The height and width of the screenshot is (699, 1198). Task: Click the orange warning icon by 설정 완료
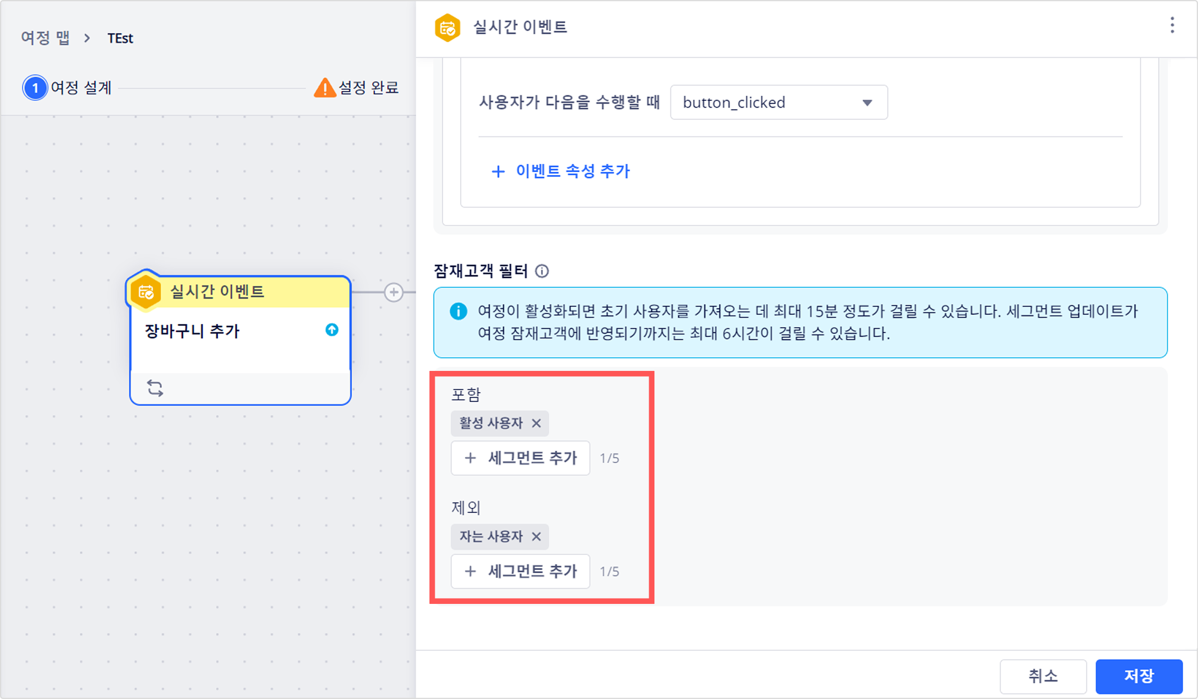tap(324, 88)
